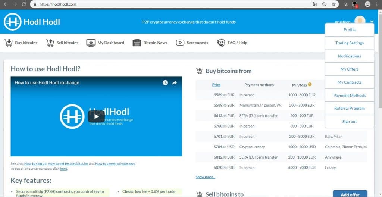Click the browser back arrow

pyautogui.click(x=6, y=4)
